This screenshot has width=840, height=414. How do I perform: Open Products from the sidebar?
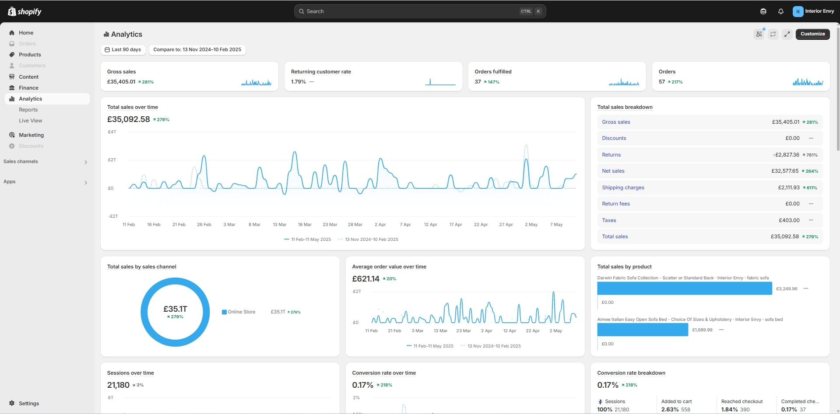[30, 55]
